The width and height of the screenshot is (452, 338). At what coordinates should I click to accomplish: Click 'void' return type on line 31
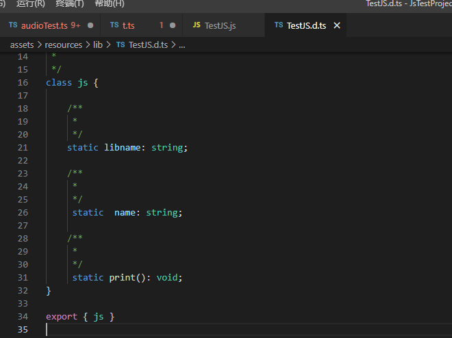point(167,278)
